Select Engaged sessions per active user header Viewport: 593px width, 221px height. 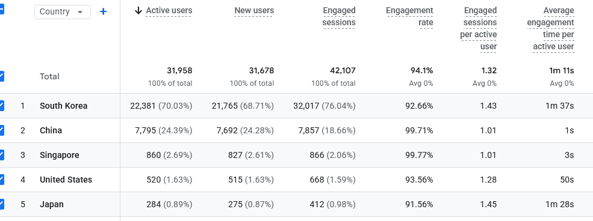click(479, 29)
